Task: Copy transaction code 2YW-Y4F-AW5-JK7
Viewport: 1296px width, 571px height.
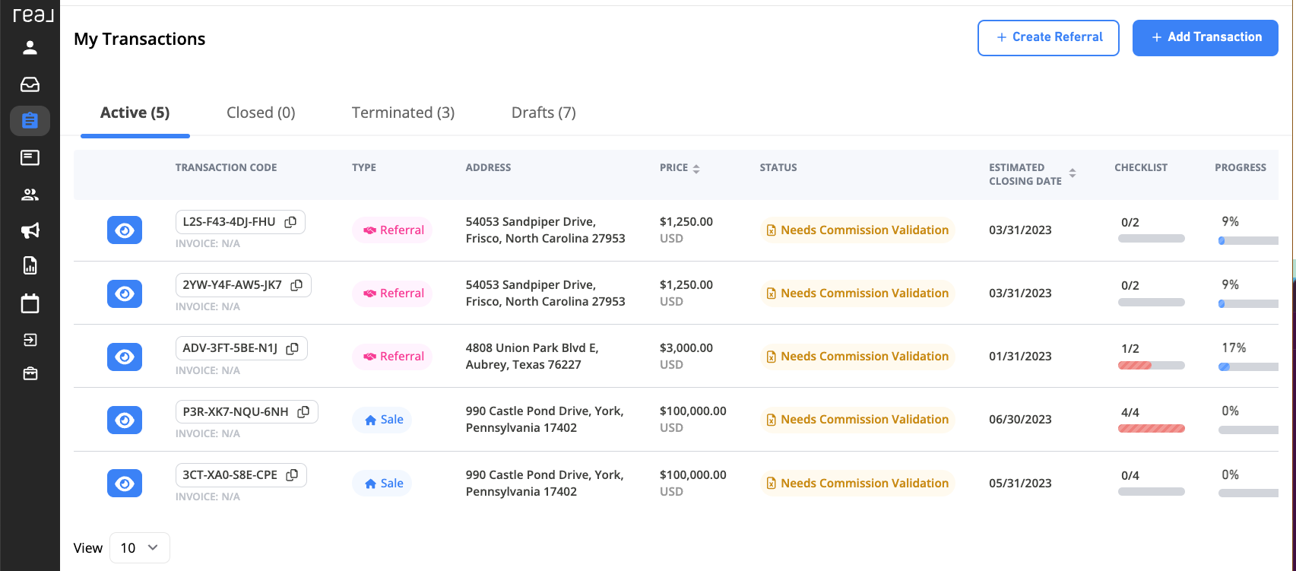Action: [297, 285]
